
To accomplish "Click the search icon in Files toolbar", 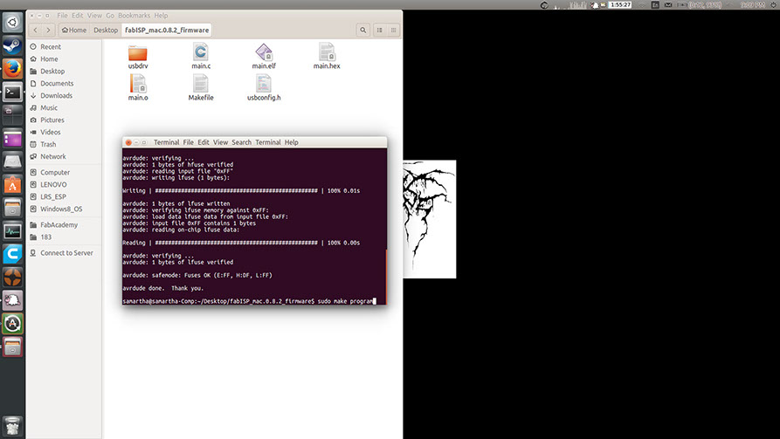I will click(363, 30).
